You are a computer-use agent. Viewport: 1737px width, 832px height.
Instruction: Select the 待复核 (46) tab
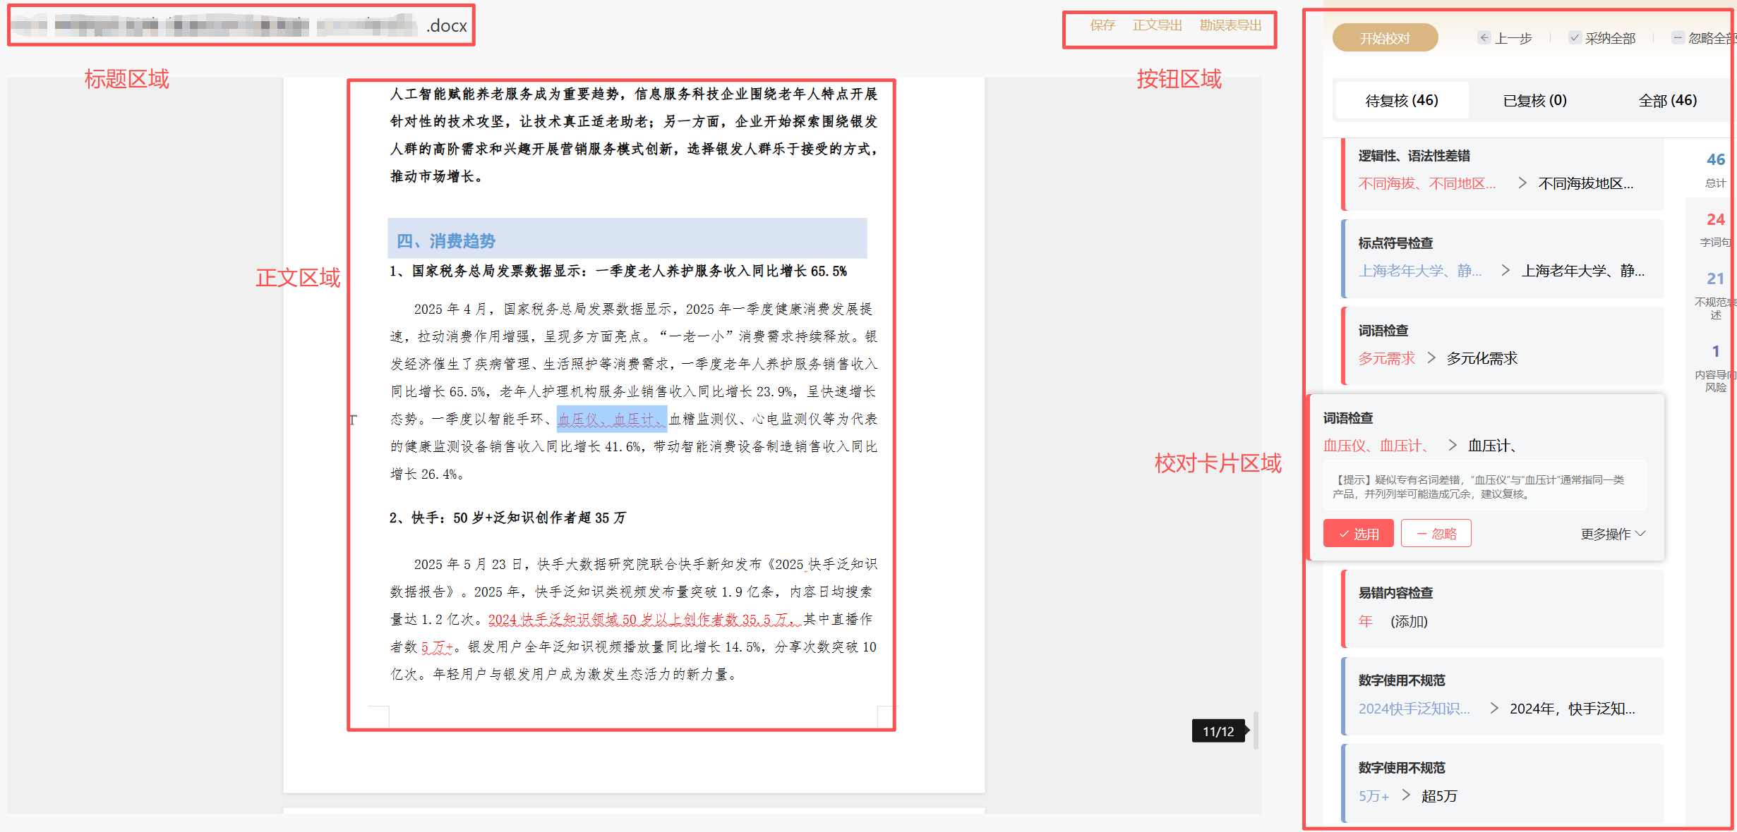click(1402, 101)
